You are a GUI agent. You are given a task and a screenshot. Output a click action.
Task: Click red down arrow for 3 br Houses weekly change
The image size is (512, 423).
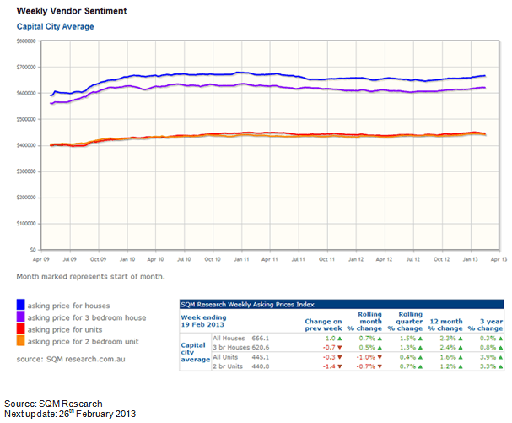click(338, 347)
